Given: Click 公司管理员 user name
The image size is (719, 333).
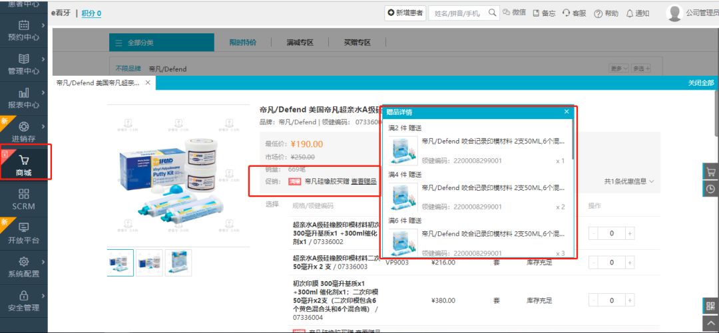Looking at the screenshot, I should pyautogui.click(x=702, y=13).
